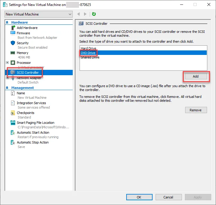Minimize the settings window

coord(182,4)
